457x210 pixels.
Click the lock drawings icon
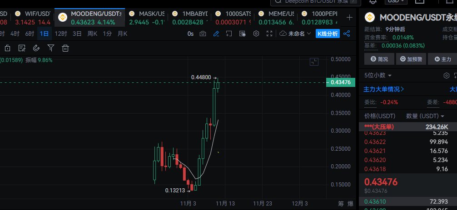8,48
